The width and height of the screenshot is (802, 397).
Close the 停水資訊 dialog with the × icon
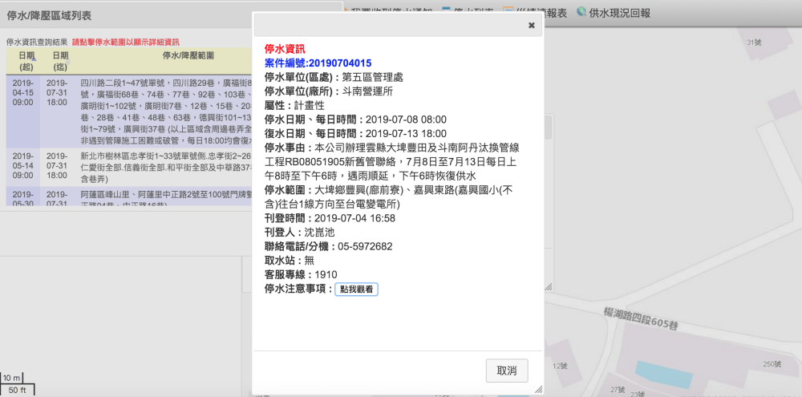coord(531,26)
